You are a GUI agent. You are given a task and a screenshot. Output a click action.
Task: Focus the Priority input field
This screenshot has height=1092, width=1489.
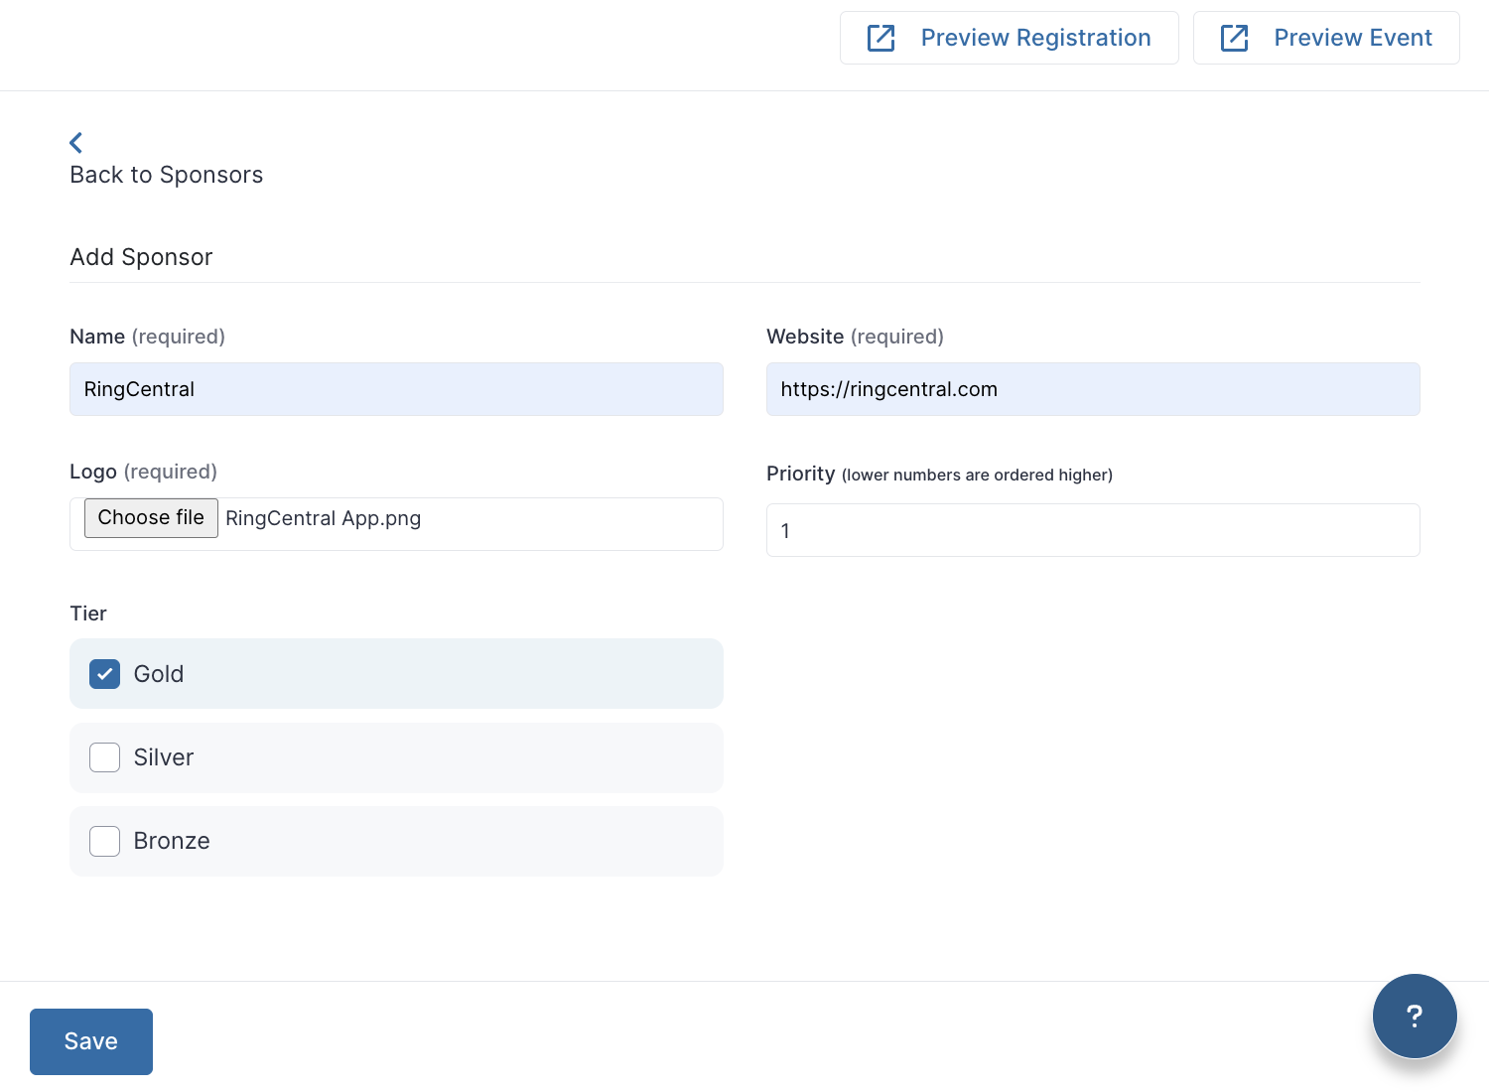point(1093,530)
